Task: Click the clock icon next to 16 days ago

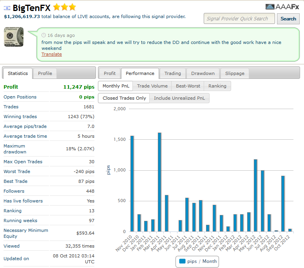Action: coord(43,35)
